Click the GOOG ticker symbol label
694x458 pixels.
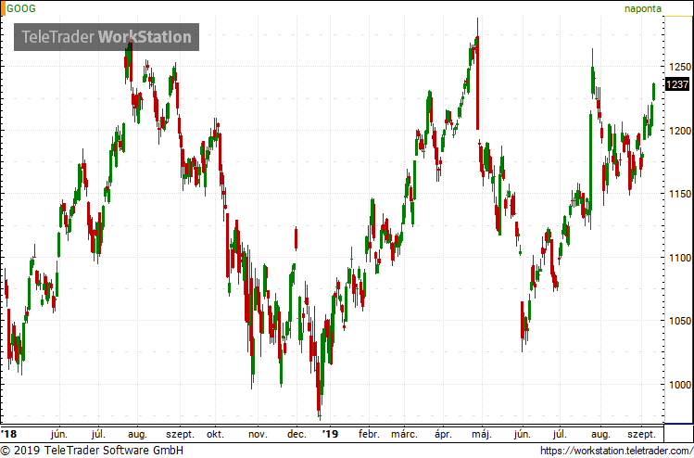point(20,8)
